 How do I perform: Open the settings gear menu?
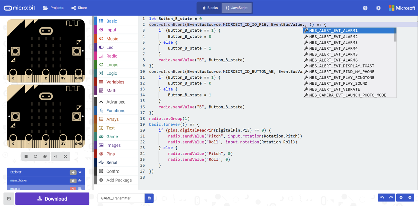[x=378, y=8]
